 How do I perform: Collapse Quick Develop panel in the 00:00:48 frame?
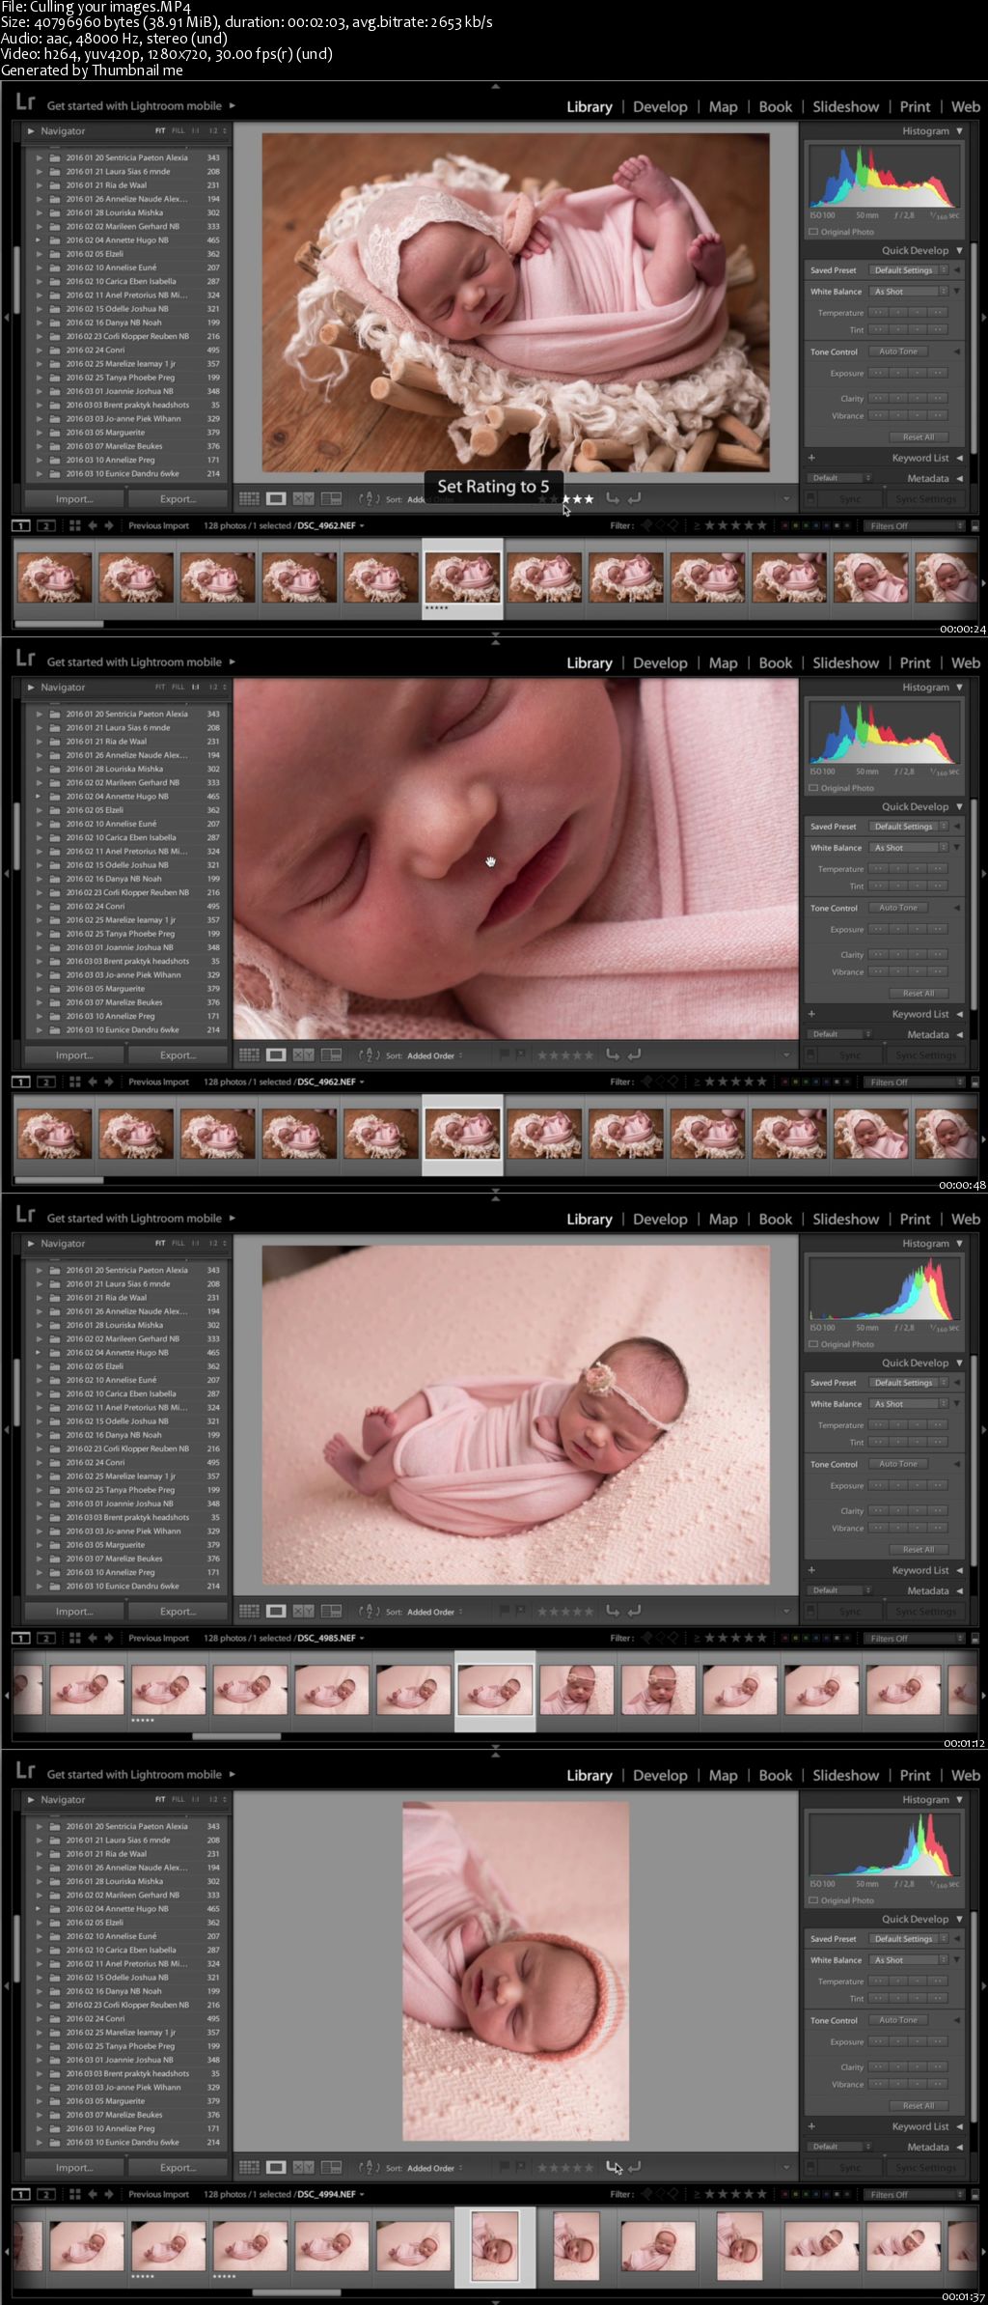(959, 806)
